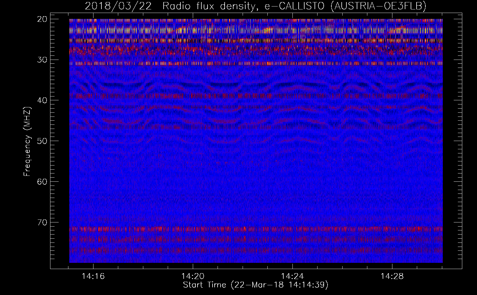Click the frequency tick label '30'

tap(42, 60)
